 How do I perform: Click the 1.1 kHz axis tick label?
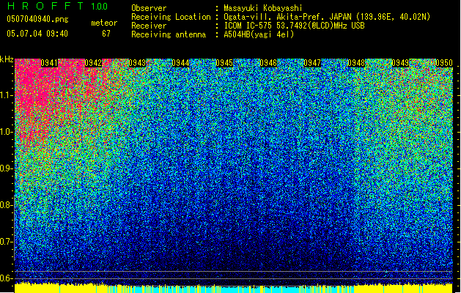click(6, 95)
